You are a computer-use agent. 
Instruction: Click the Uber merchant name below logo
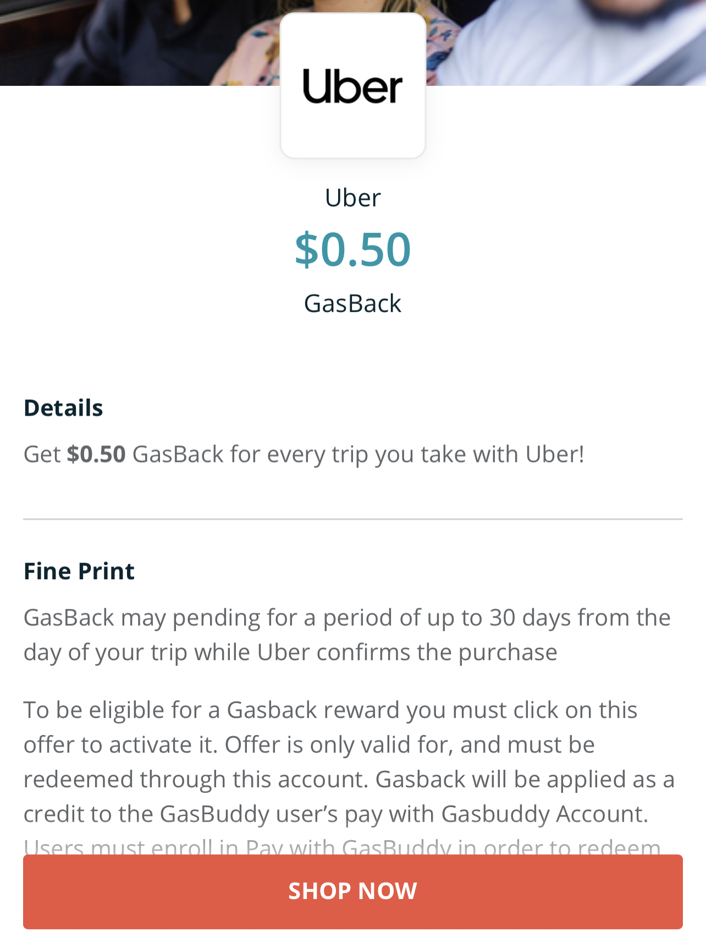(352, 198)
